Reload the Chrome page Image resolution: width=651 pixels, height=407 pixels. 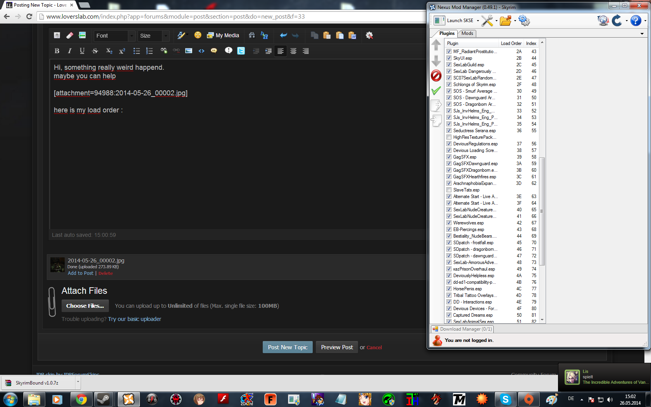point(29,16)
